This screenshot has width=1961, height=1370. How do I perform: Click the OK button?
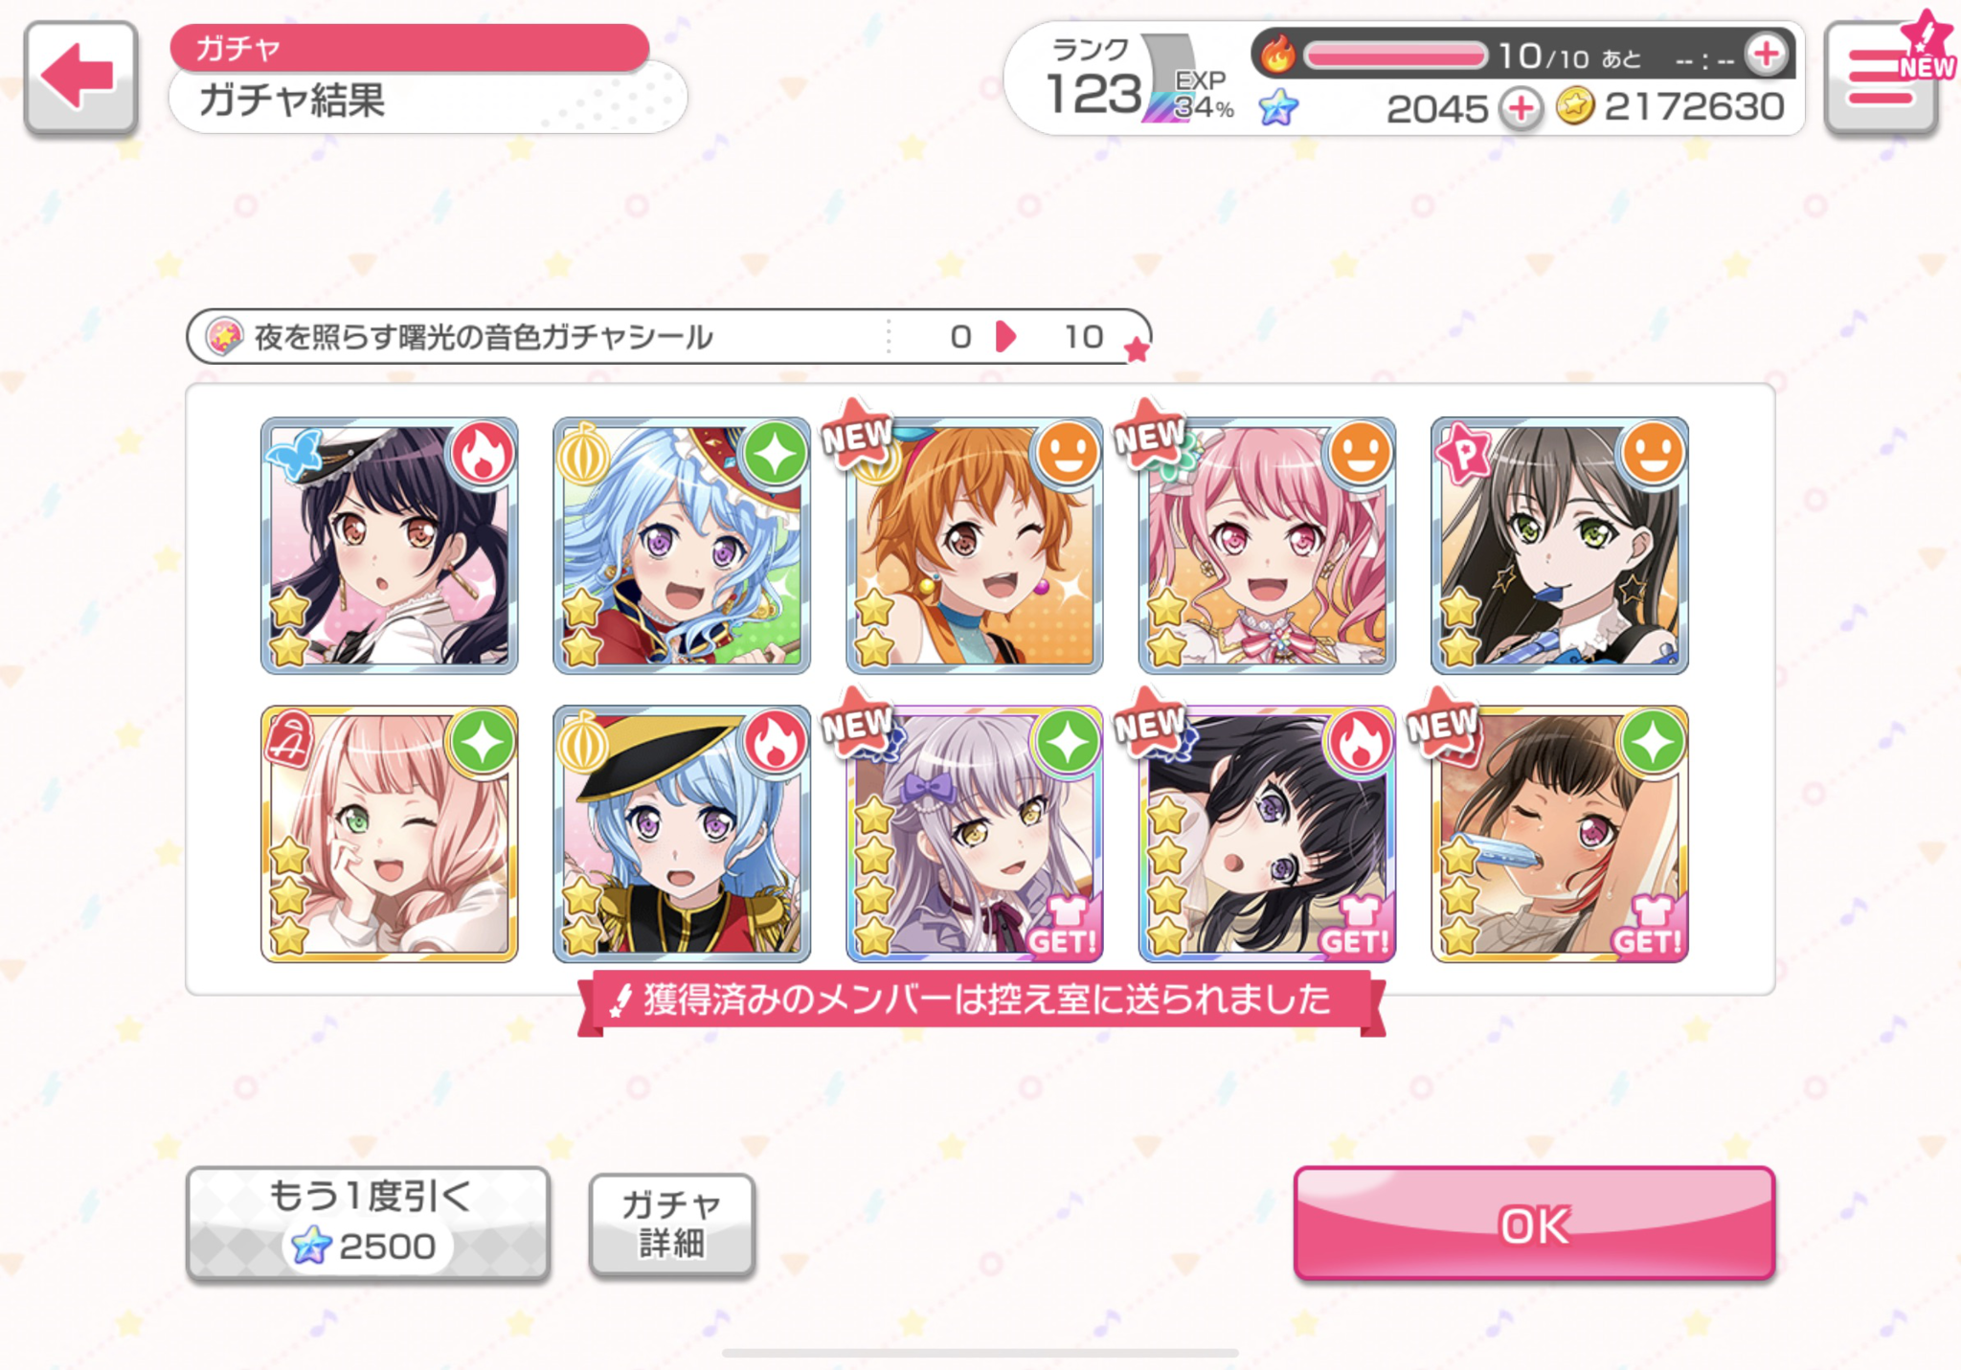point(1534,1224)
